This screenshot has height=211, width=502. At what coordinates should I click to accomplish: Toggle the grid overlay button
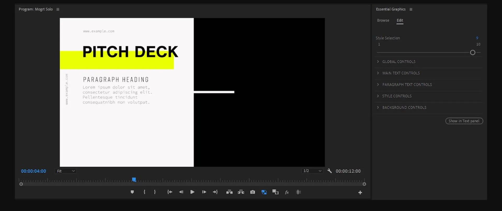(x=298, y=192)
